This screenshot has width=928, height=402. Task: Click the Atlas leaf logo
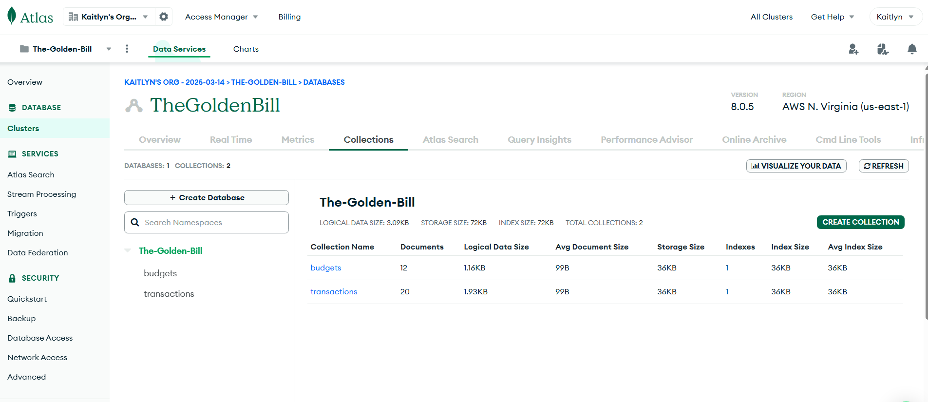click(x=12, y=16)
